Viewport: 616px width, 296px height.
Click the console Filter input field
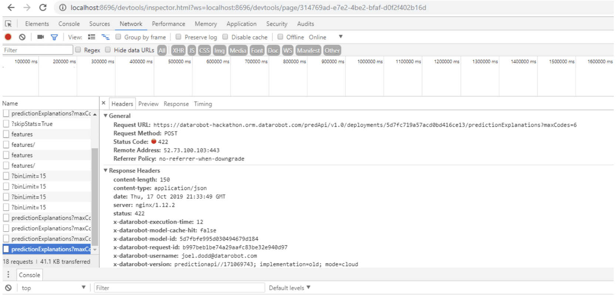pos(179,288)
